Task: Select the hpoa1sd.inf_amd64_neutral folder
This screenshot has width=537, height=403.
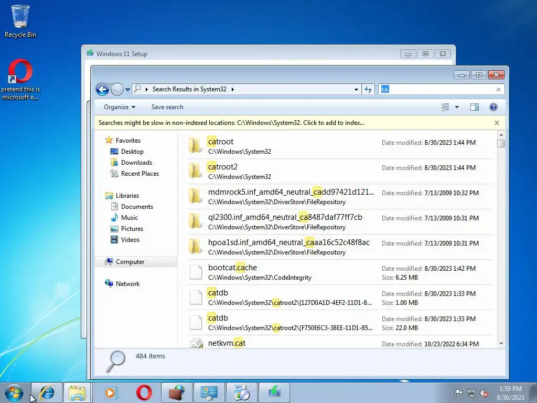Action: (340, 247)
